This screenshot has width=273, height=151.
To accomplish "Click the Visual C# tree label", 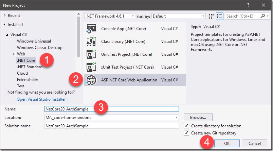I will pos(19,35).
